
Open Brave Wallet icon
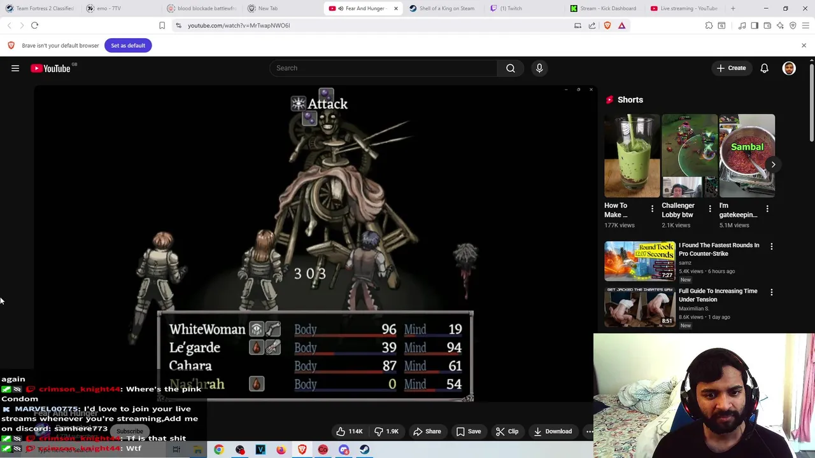pos(767,25)
